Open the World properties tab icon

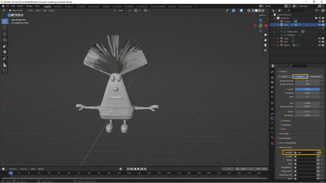[272, 97]
